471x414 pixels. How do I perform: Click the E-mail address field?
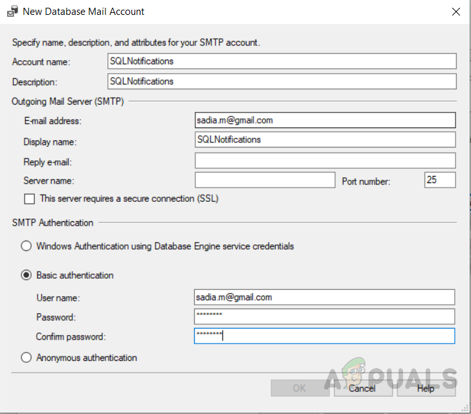click(325, 120)
